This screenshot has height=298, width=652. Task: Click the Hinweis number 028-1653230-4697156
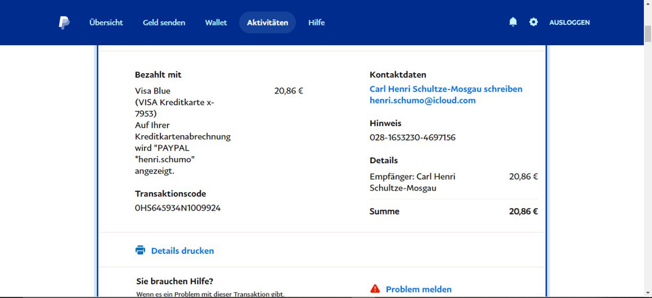[413, 137]
